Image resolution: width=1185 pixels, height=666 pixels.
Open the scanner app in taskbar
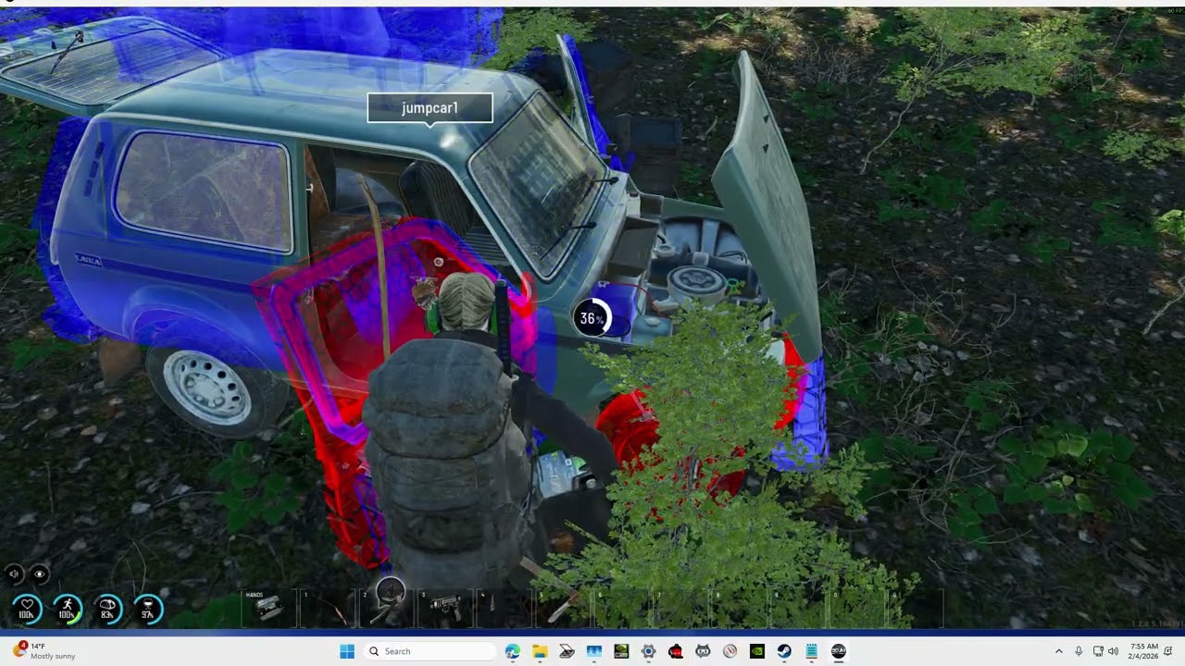[x=567, y=651]
